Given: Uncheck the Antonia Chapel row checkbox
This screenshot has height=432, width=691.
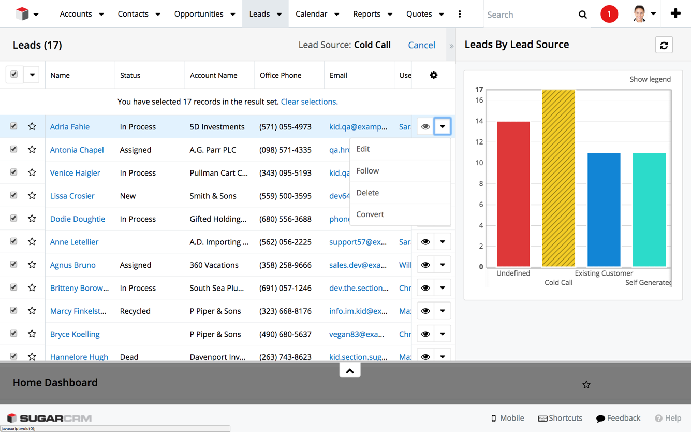Looking at the screenshot, I should click(x=14, y=149).
